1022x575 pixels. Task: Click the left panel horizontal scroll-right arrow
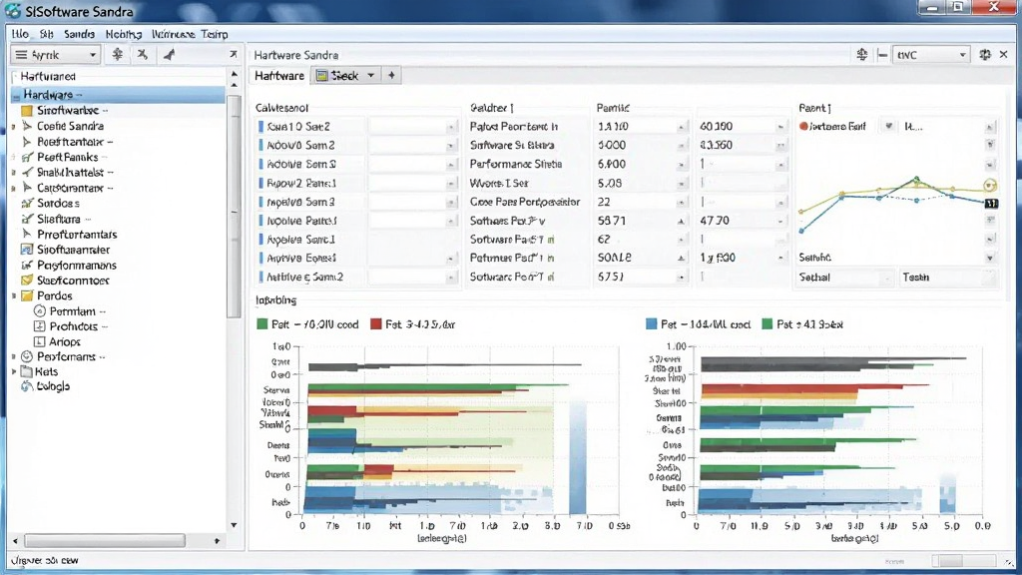217,540
